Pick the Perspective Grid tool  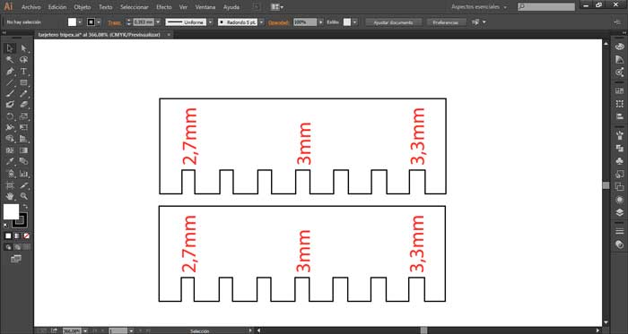(x=23, y=139)
